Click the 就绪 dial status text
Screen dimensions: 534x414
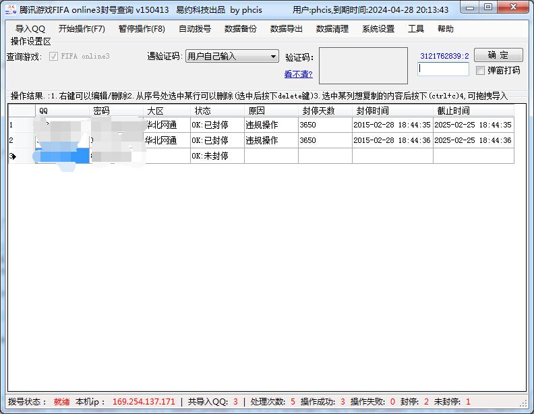pyautogui.click(x=61, y=402)
